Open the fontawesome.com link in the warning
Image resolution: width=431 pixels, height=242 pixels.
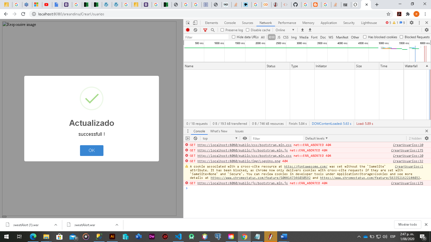[x=306, y=167]
